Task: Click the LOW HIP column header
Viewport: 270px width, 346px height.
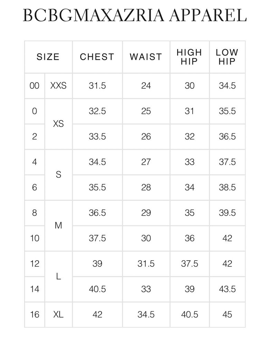Action: (227, 57)
